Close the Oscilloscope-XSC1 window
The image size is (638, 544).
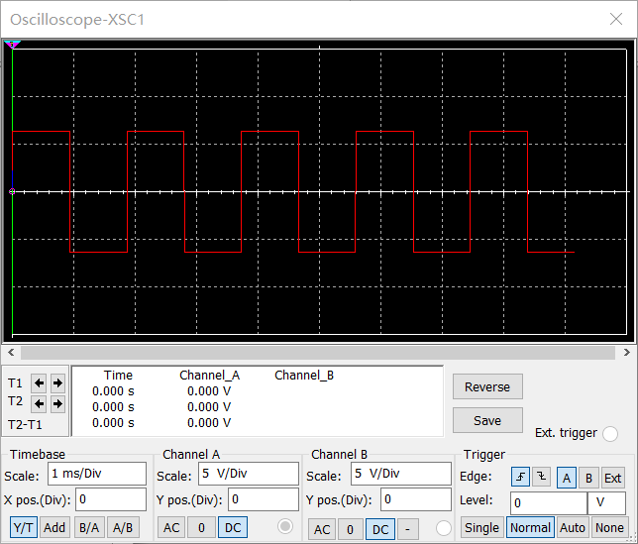[616, 19]
